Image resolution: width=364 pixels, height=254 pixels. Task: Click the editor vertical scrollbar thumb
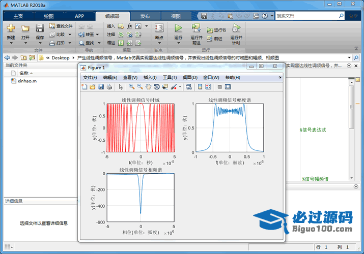351,107
